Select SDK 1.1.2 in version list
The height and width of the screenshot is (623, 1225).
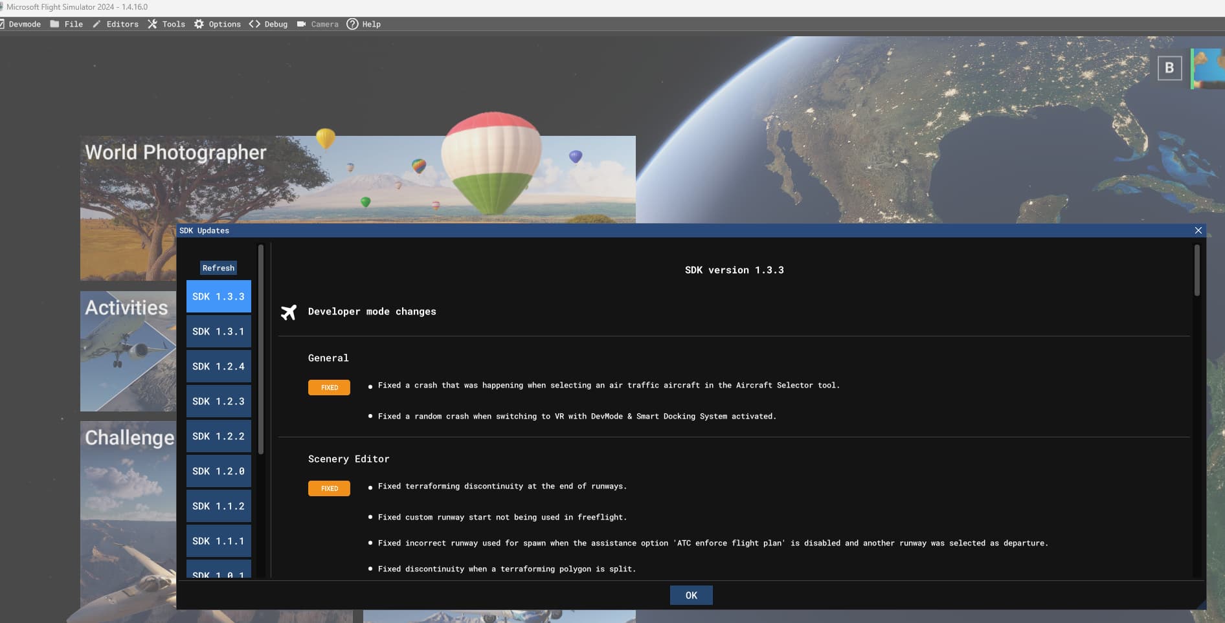(x=219, y=506)
